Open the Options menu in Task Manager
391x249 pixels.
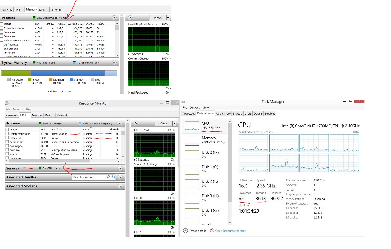[195, 108]
